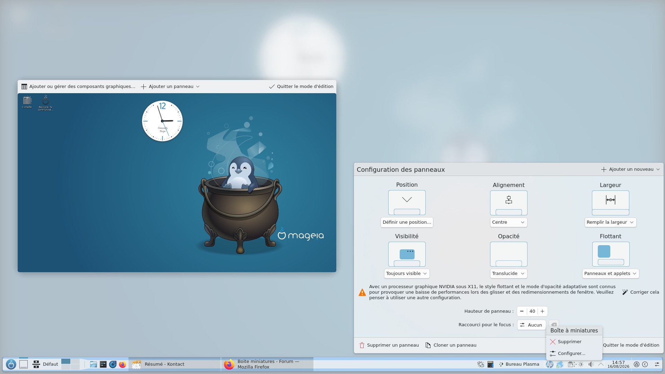The height and width of the screenshot is (374, 665).
Task: Click the analog clock widget on desktop preview
Action: pos(162,121)
